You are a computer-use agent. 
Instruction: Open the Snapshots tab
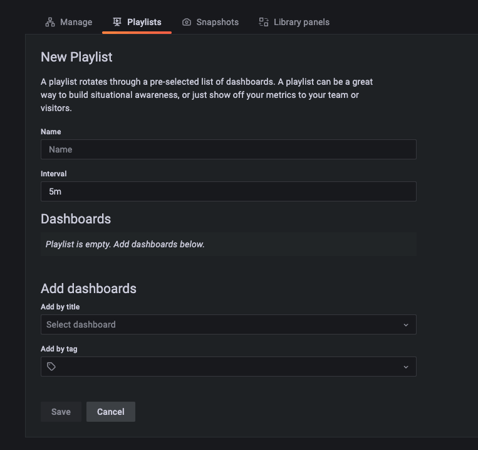[x=217, y=22]
